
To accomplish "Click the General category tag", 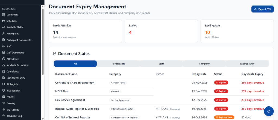I will click(115, 92).
